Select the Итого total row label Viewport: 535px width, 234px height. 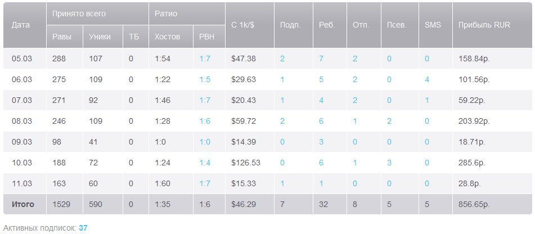click(x=23, y=204)
